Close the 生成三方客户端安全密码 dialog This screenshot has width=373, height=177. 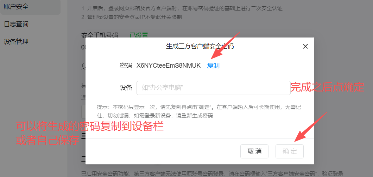(305, 47)
